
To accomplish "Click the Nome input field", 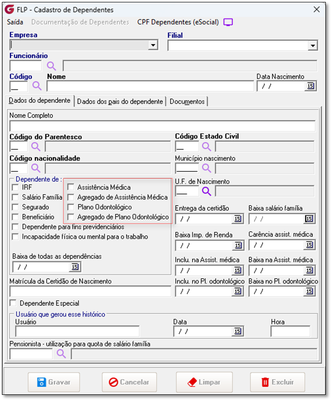I will pyautogui.click(x=150, y=86).
